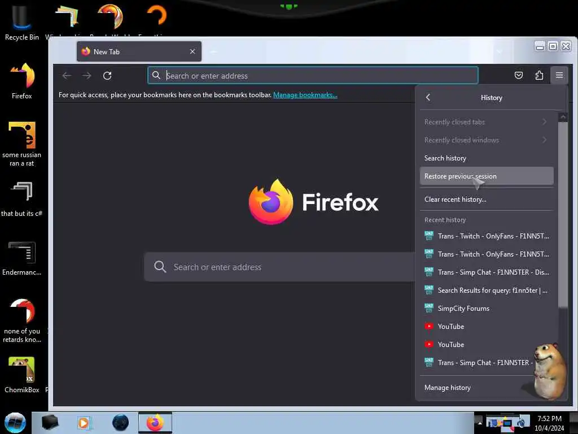578x434 pixels.
Task: Click the taskbar clock 7:52 PM
Action: coord(549,419)
